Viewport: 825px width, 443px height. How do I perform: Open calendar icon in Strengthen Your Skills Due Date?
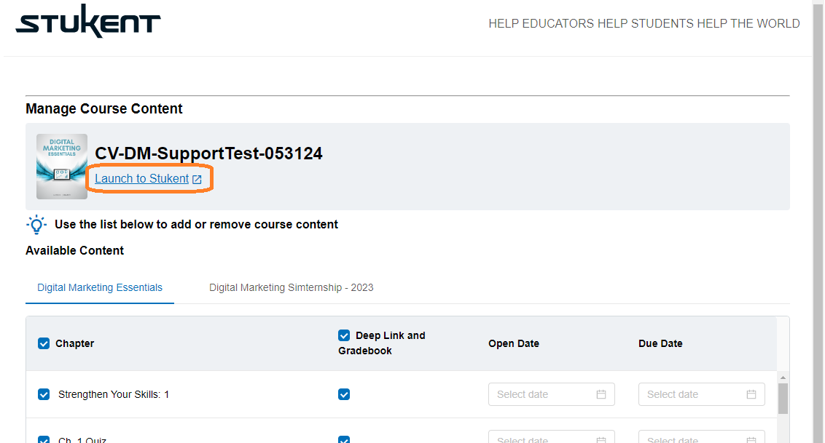(x=751, y=394)
